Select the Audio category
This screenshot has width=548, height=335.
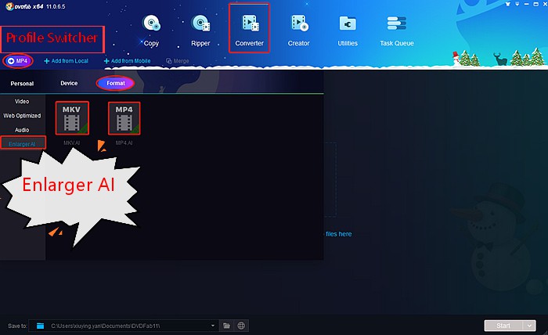[x=22, y=130]
